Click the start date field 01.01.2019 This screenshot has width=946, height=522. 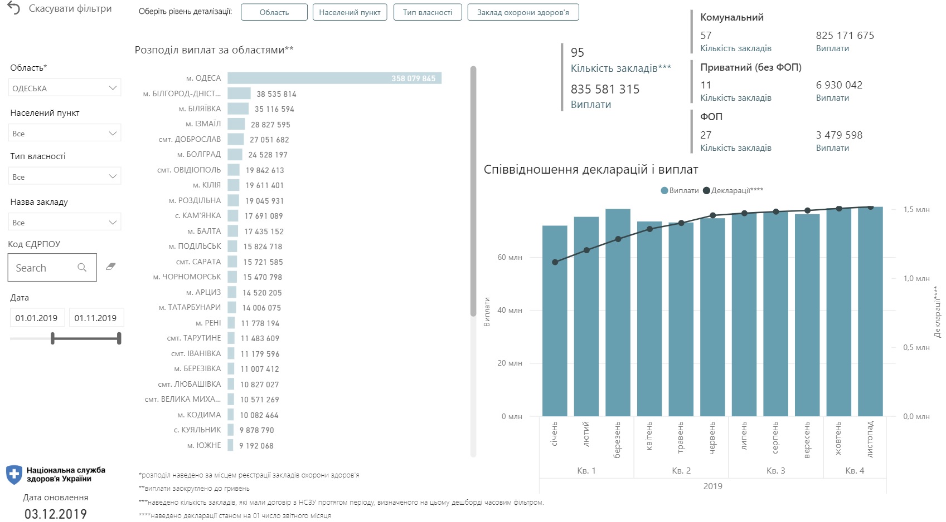click(37, 318)
